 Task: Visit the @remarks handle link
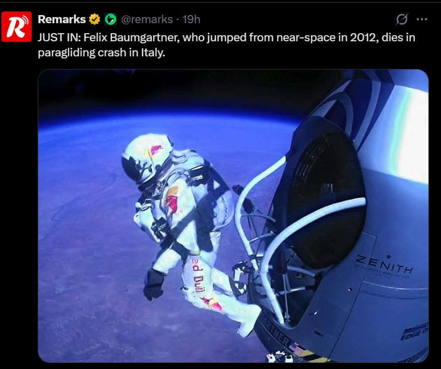point(147,20)
